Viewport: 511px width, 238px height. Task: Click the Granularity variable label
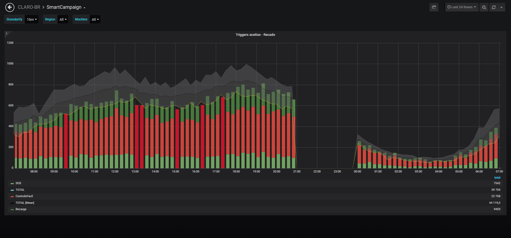click(15, 19)
